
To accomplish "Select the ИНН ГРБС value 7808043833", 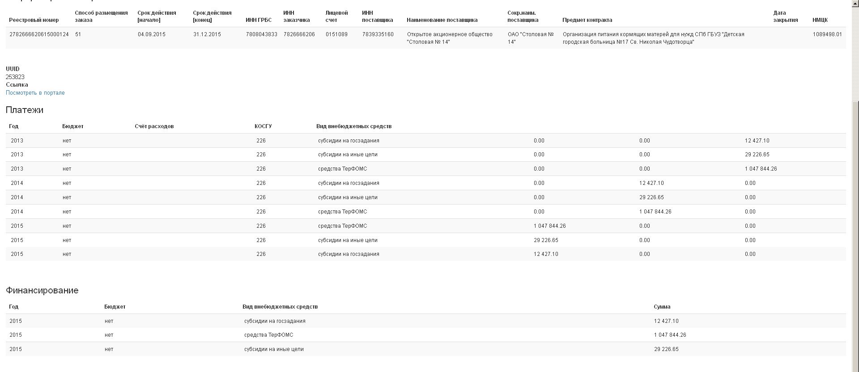I will (262, 34).
